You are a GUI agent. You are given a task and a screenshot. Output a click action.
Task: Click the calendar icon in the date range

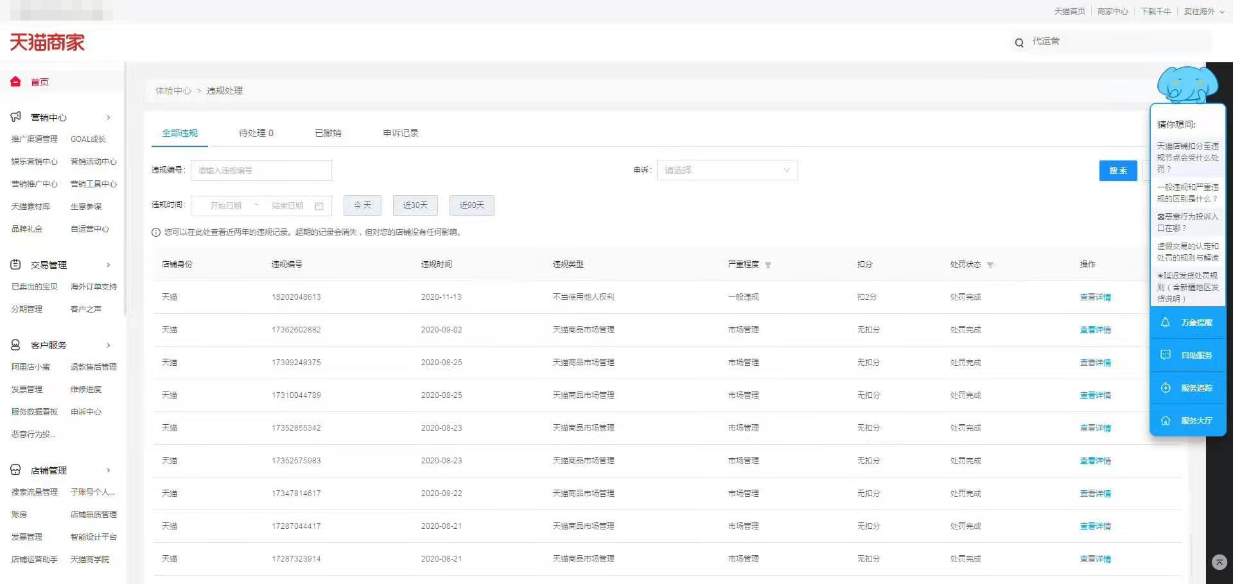(319, 206)
